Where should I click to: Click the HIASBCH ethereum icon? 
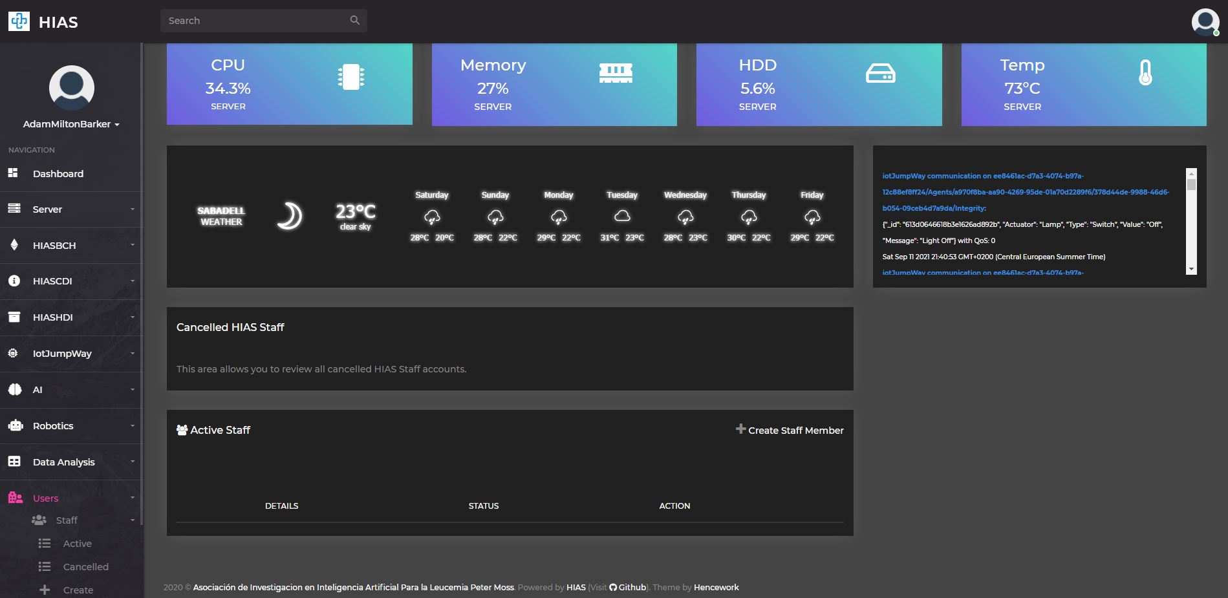(x=14, y=245)
